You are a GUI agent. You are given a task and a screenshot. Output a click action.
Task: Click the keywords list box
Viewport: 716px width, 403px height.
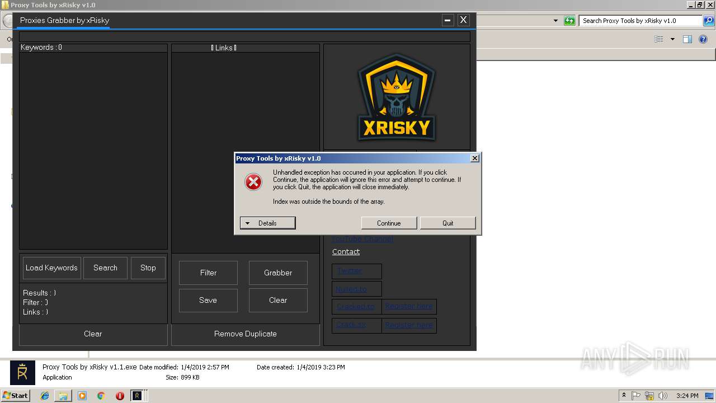pyautogui.click(x=93, y=151)
